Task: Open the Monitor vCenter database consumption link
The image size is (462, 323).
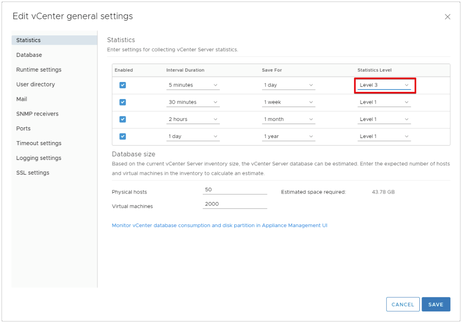Action: coord(219,225)
